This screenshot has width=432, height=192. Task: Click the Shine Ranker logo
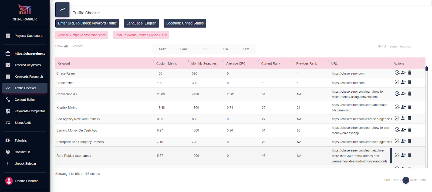(25, 9)
